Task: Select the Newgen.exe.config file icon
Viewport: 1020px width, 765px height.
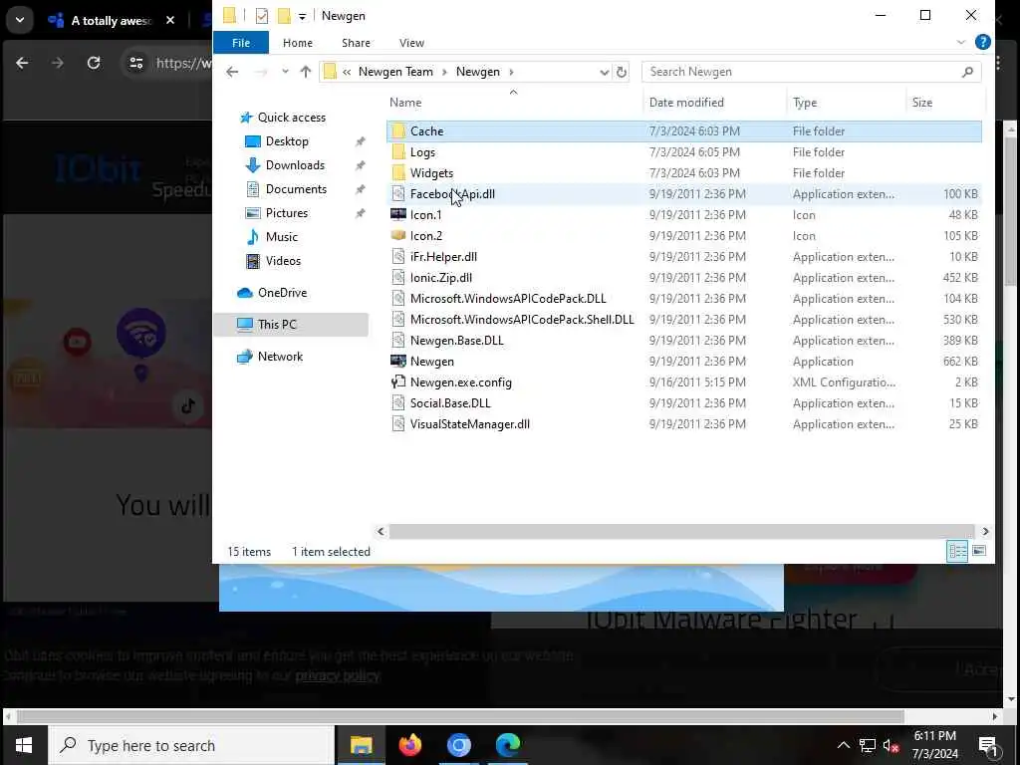Action: click(398, 382)
